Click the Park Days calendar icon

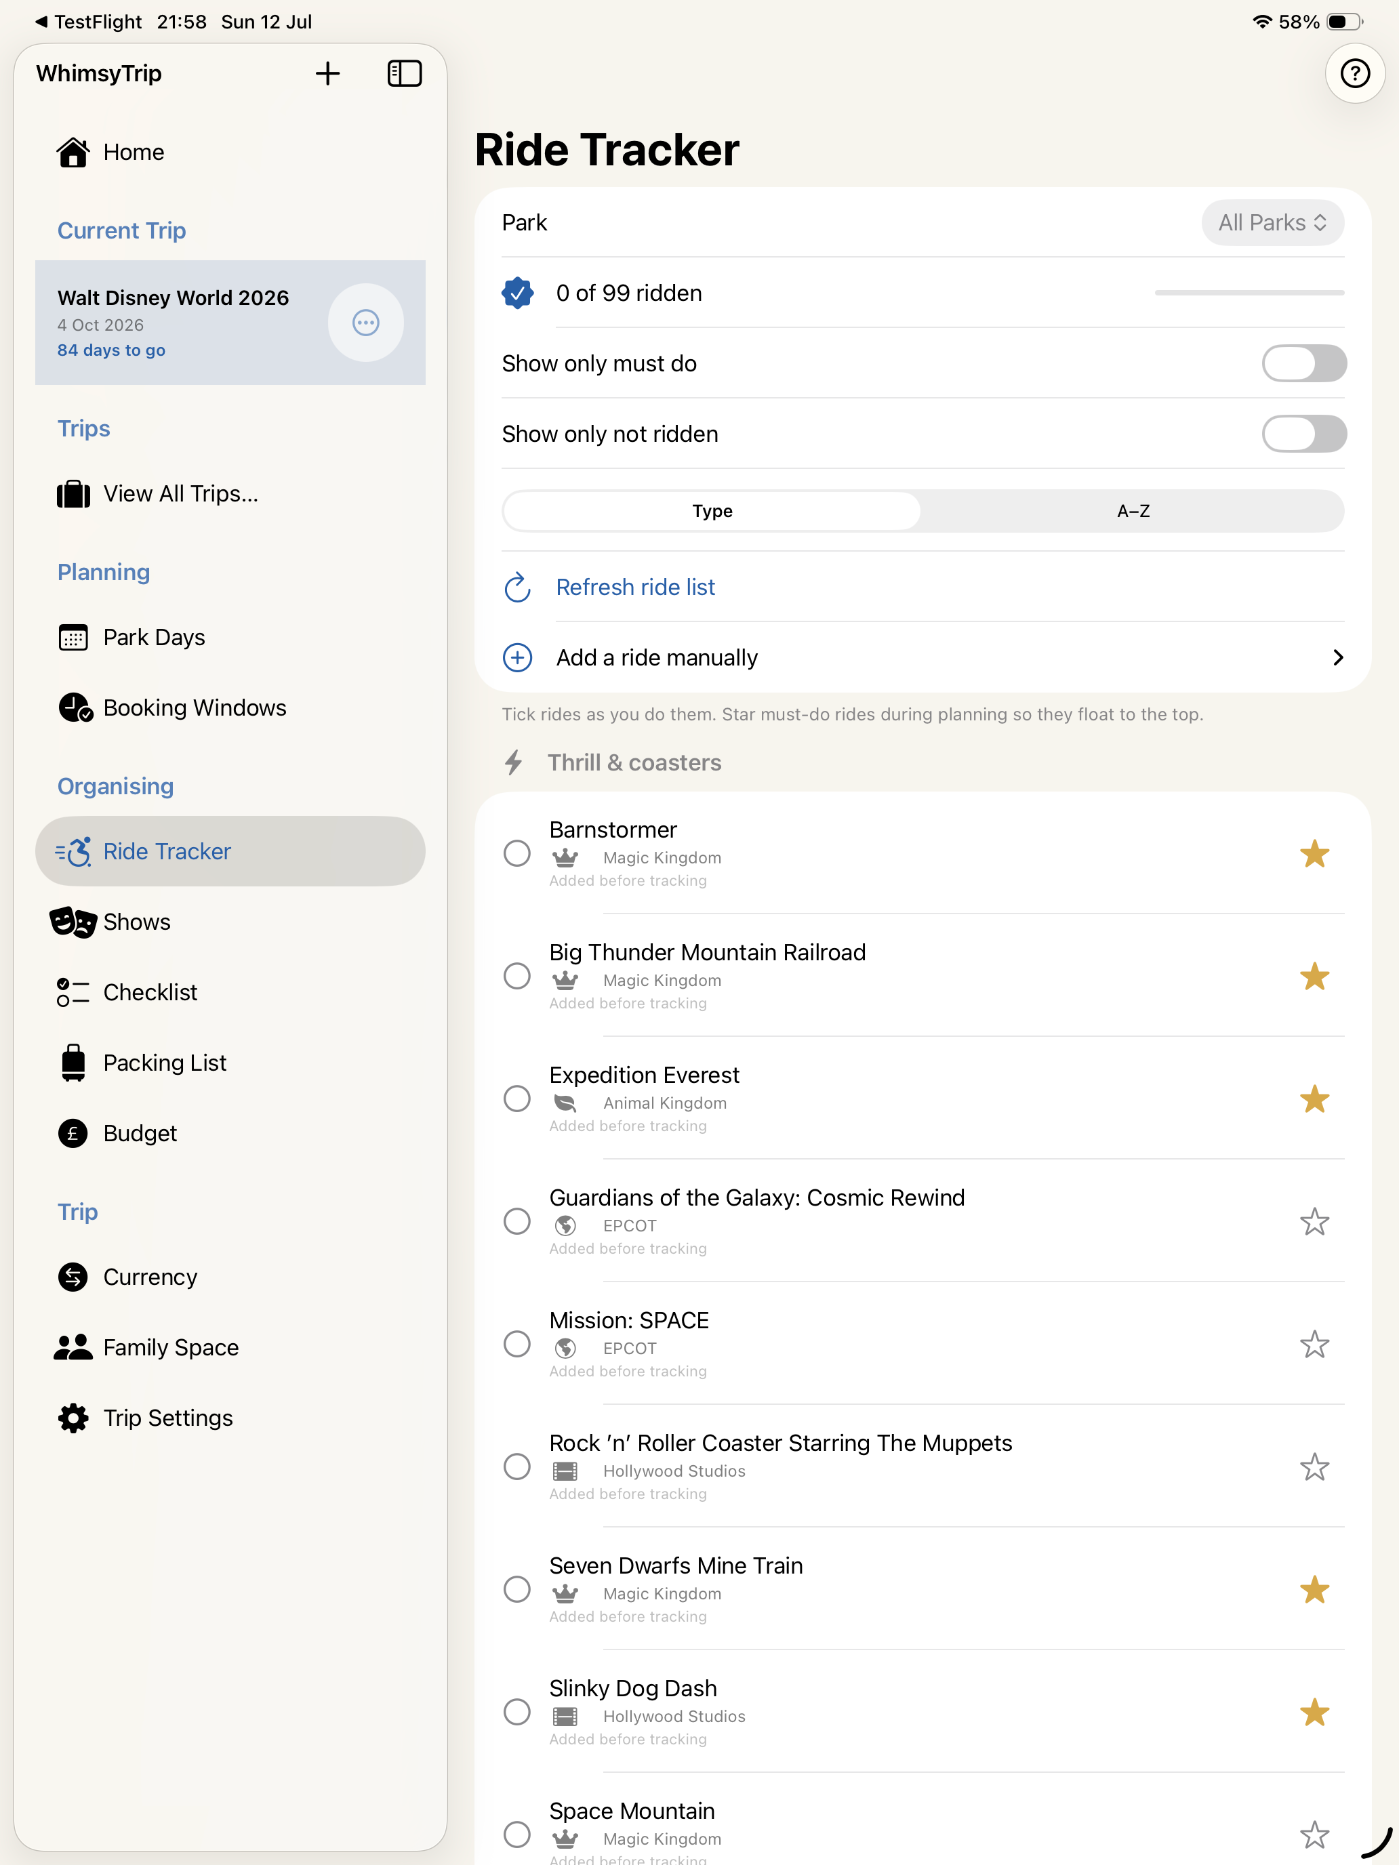click(73, 638)
